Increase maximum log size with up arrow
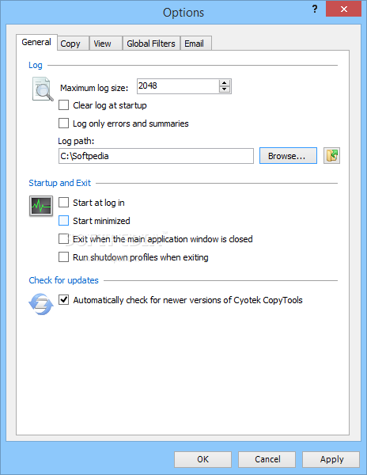Screen dimensions: 367x475 [224, 82]
